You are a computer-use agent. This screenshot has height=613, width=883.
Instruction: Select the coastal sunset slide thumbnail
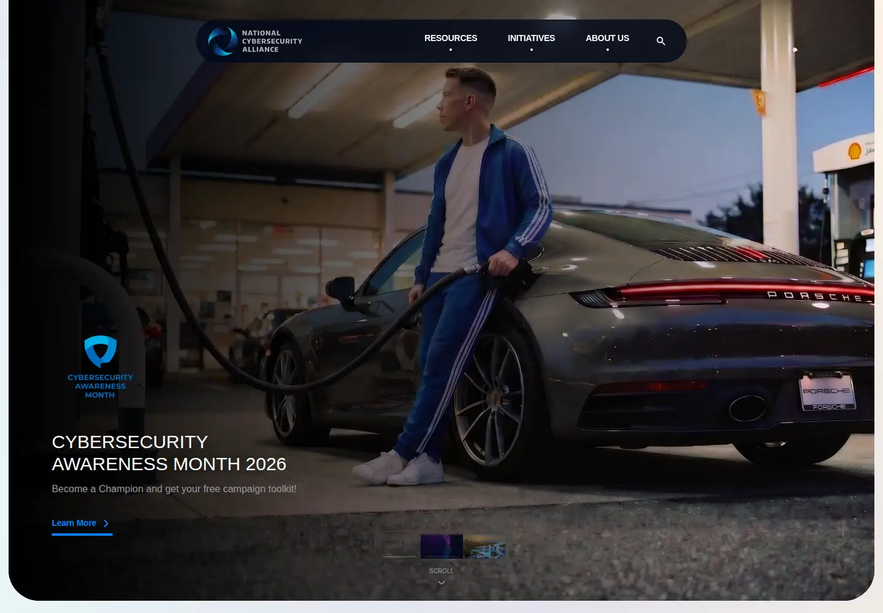point(485,546)
